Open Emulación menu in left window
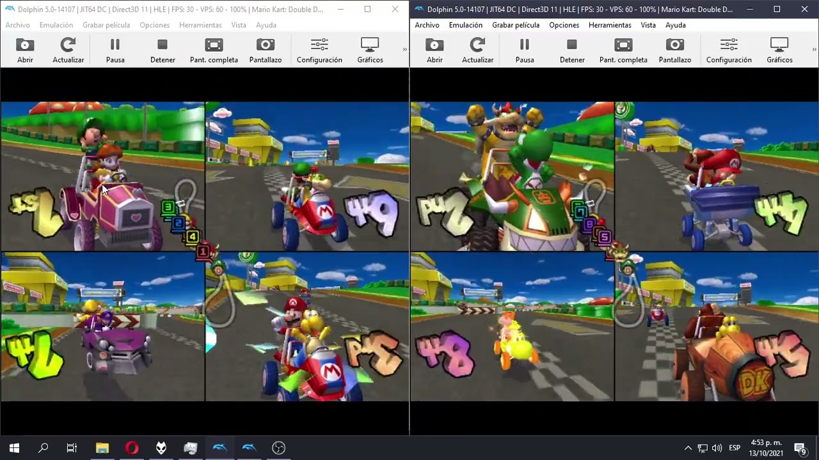 pos(56,25)
